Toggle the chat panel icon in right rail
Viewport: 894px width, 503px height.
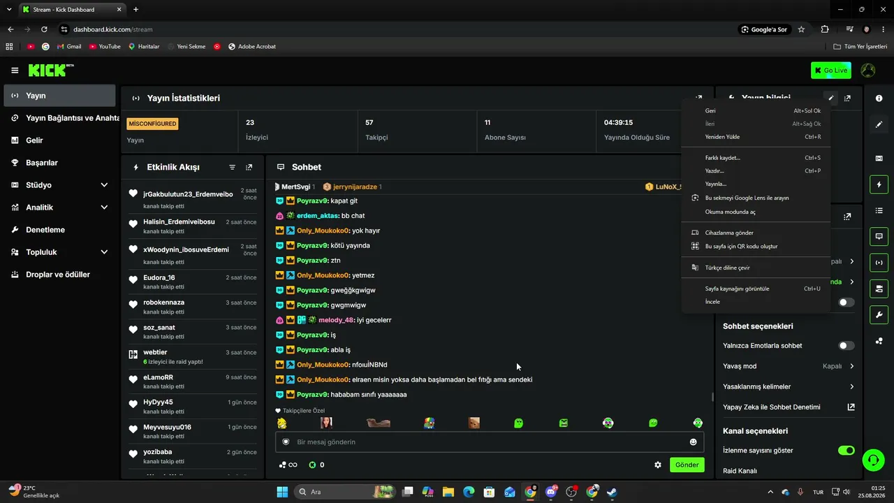click(879, 236)
